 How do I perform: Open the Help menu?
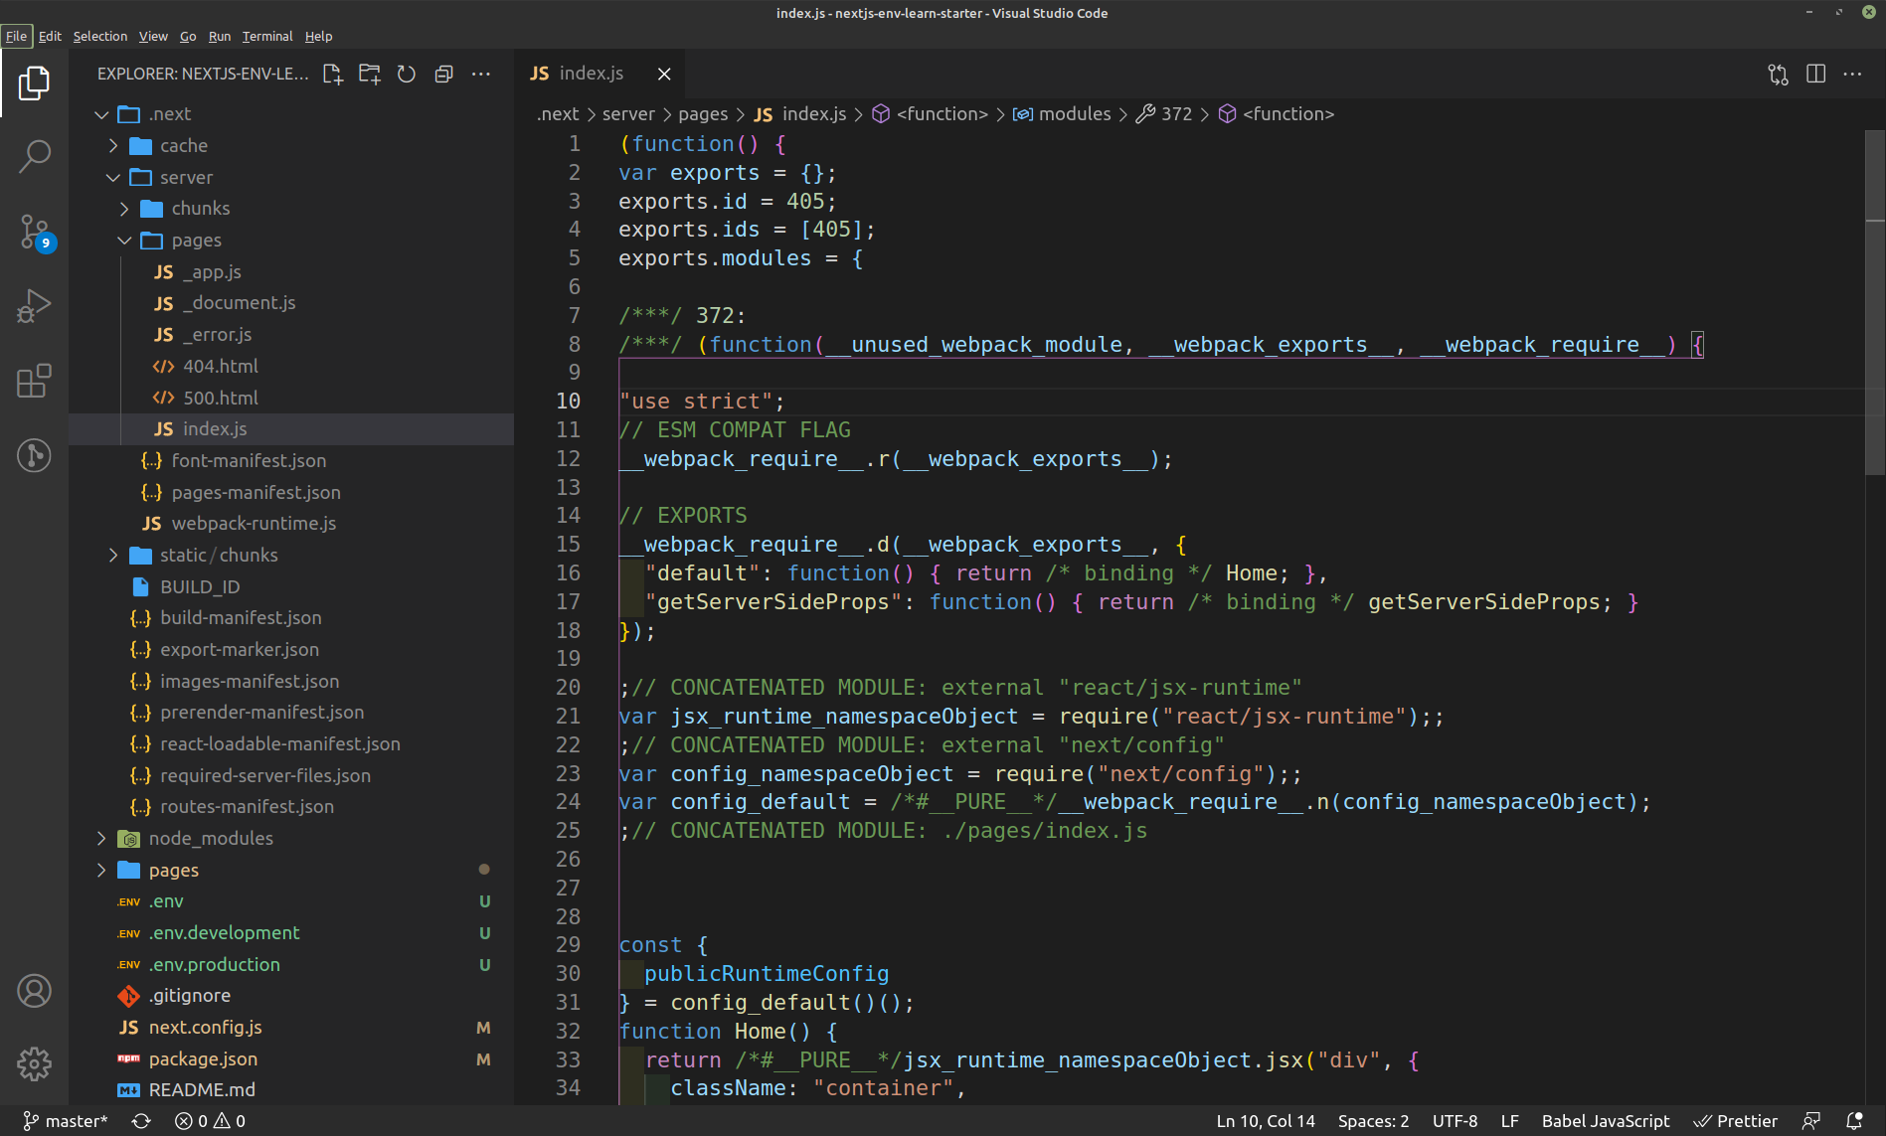coord(318,36)
